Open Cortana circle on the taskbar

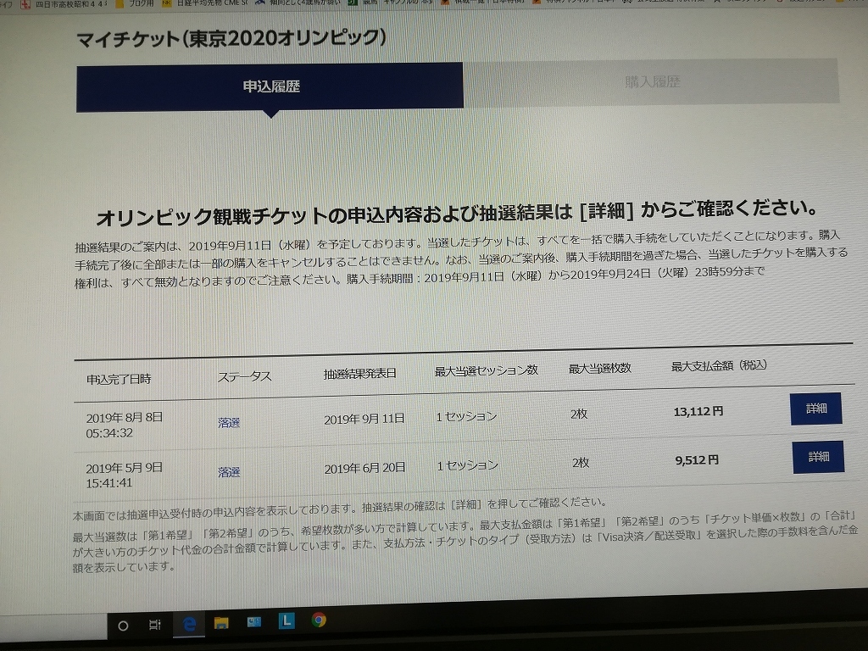point(124,626)
